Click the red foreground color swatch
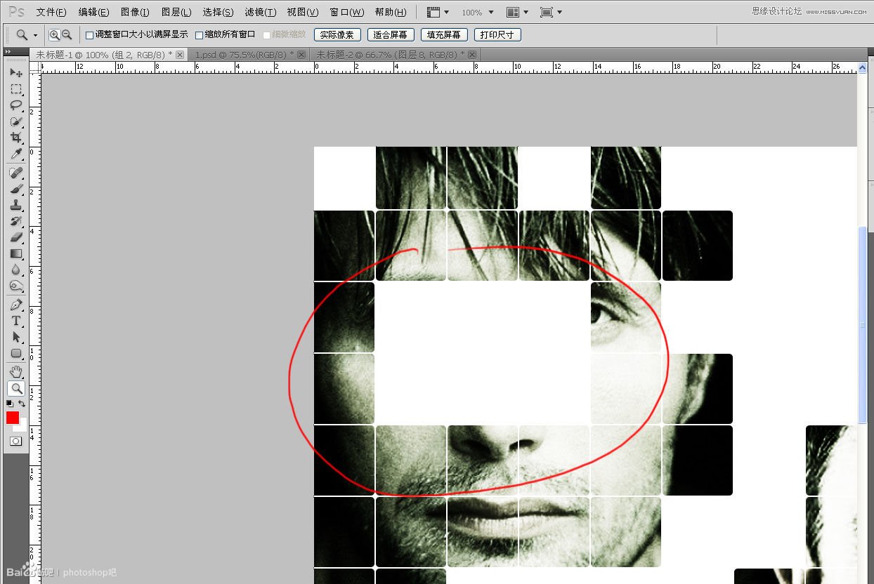874x584 pixels. (x=13, y=418)
